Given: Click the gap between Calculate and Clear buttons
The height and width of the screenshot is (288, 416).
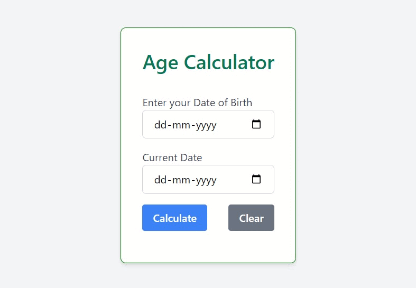Looking at the screenshot, I should (218, 218).
